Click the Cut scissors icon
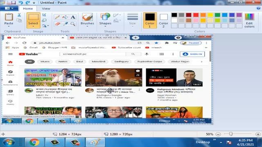Image resolution: width=262 pixels, height=147 pixels. click(19, 15)
